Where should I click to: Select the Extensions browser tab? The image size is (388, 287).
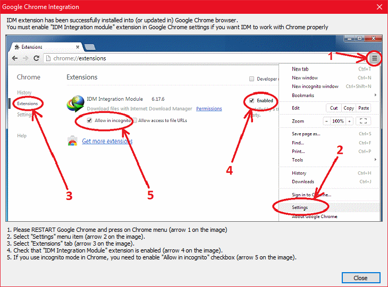(x=46, y=47)
